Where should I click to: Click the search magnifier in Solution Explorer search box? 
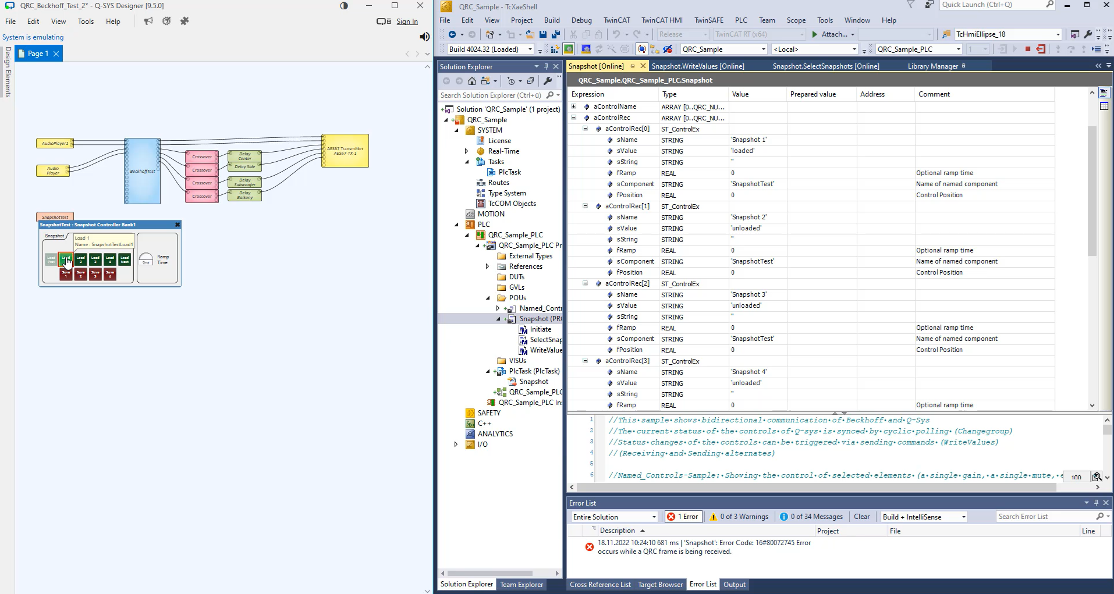[550, 95]
